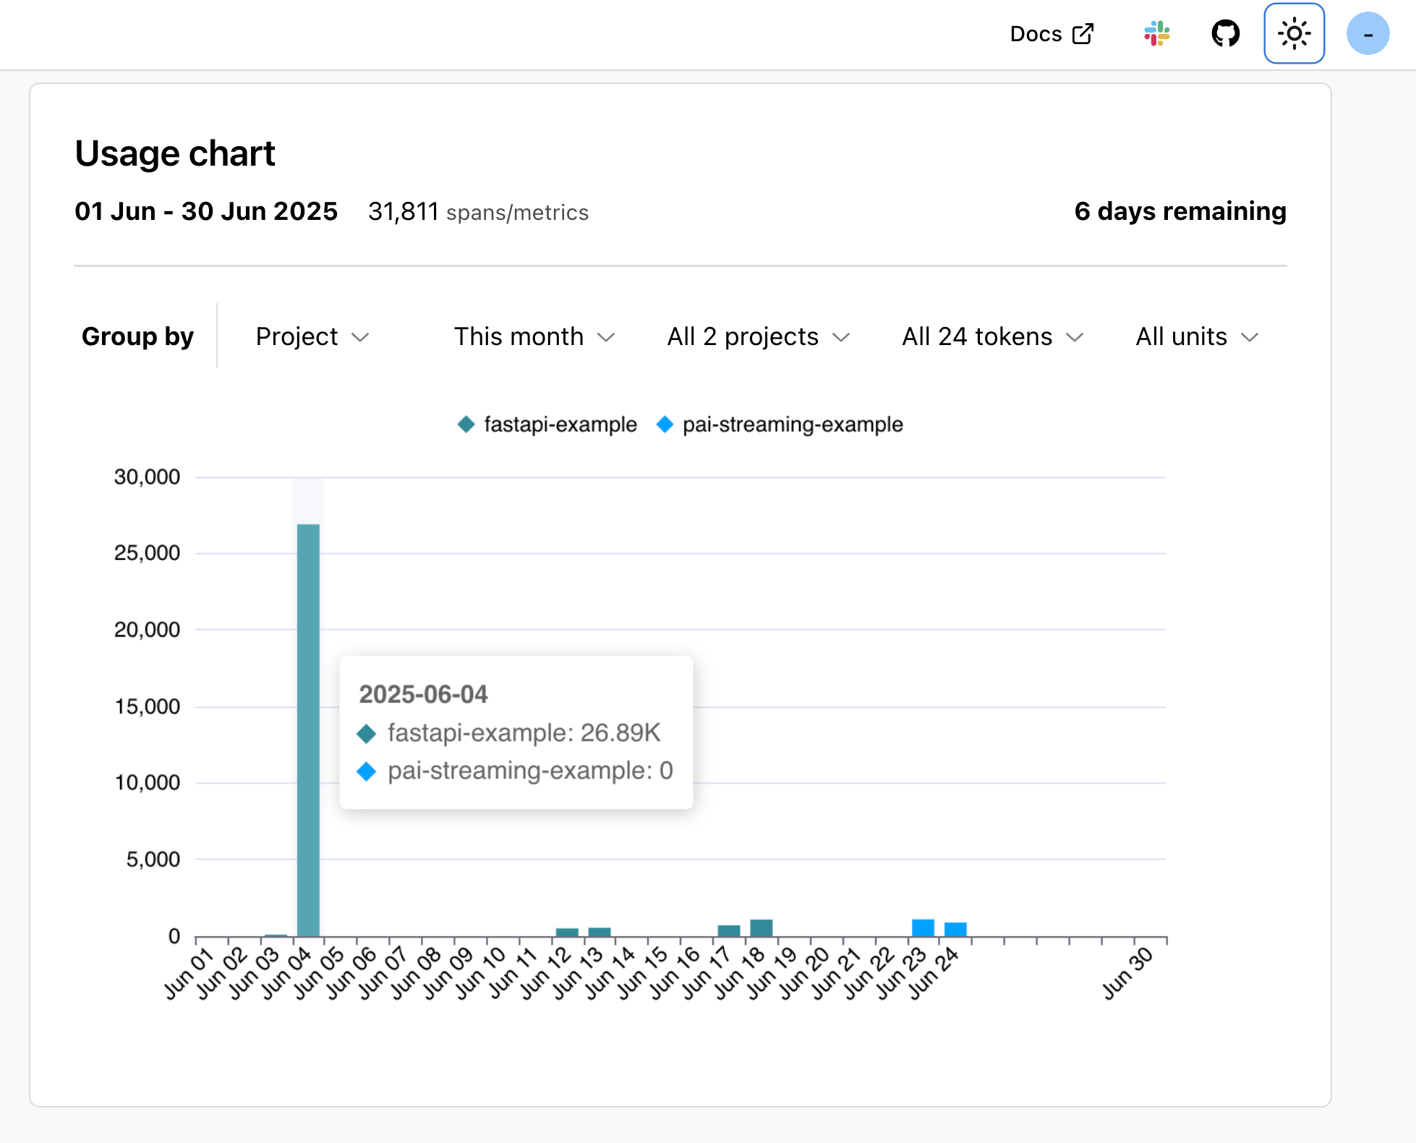Open the Slack community icon
The width and height of the screenshot is (1416, 1143).
(x=1156, y=34)
